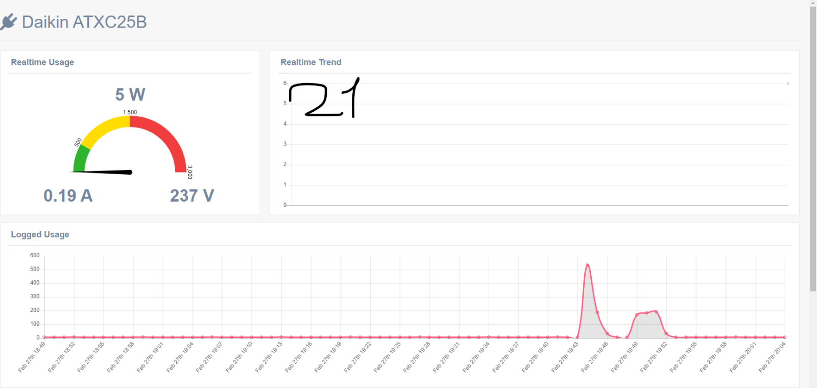
Task: Click the Daikin ATXC25B page title
Action: click(x=84, y=22)
